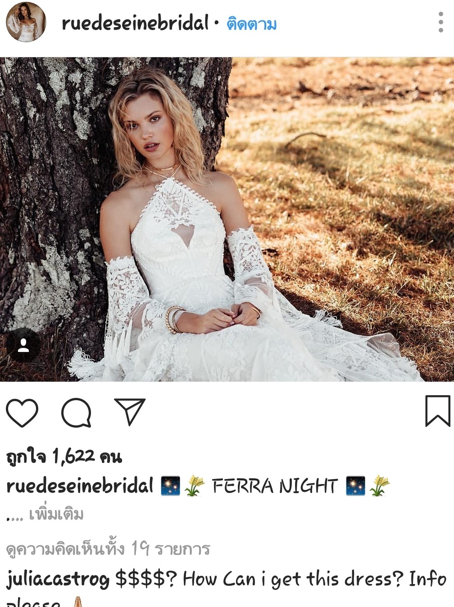Open comments via speech bubble icon
Image resolution: width=454 pixels, height=607 pixels.
pos(76,412)
